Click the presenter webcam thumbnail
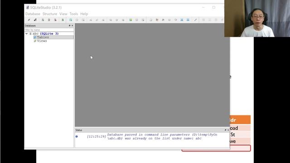The width and height of the screenshot is (290, 163). pyautogui.click(x=257, y=19)
